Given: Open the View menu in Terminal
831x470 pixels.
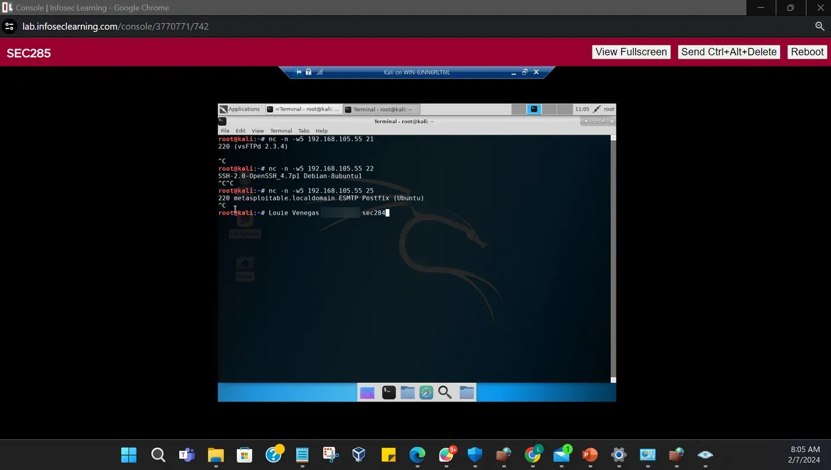Looking at the screenshot, I should tap(258, 131).
